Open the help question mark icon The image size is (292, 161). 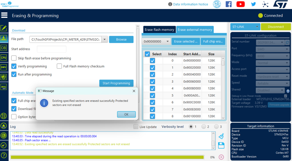coord(4,155)
